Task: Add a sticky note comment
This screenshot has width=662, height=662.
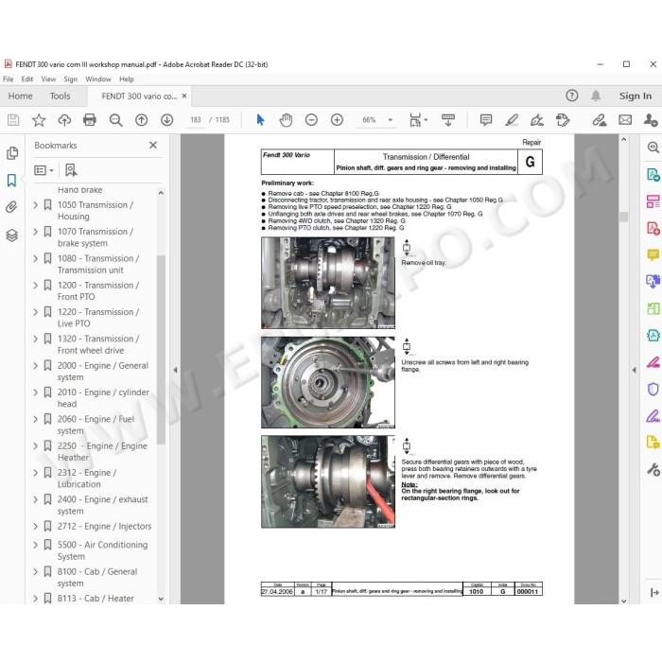Action: click(x=486, y=120)
